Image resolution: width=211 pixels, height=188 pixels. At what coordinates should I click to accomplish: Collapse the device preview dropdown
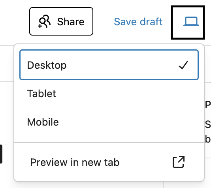click(188, 23)
